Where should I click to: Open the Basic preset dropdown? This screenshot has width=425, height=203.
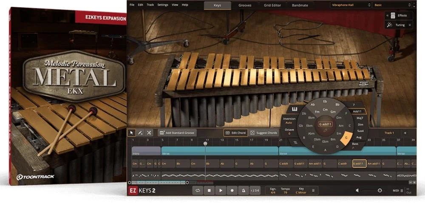392,5
